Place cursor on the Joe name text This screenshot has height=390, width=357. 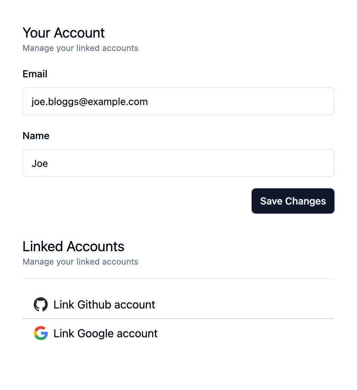coord(40,164)
